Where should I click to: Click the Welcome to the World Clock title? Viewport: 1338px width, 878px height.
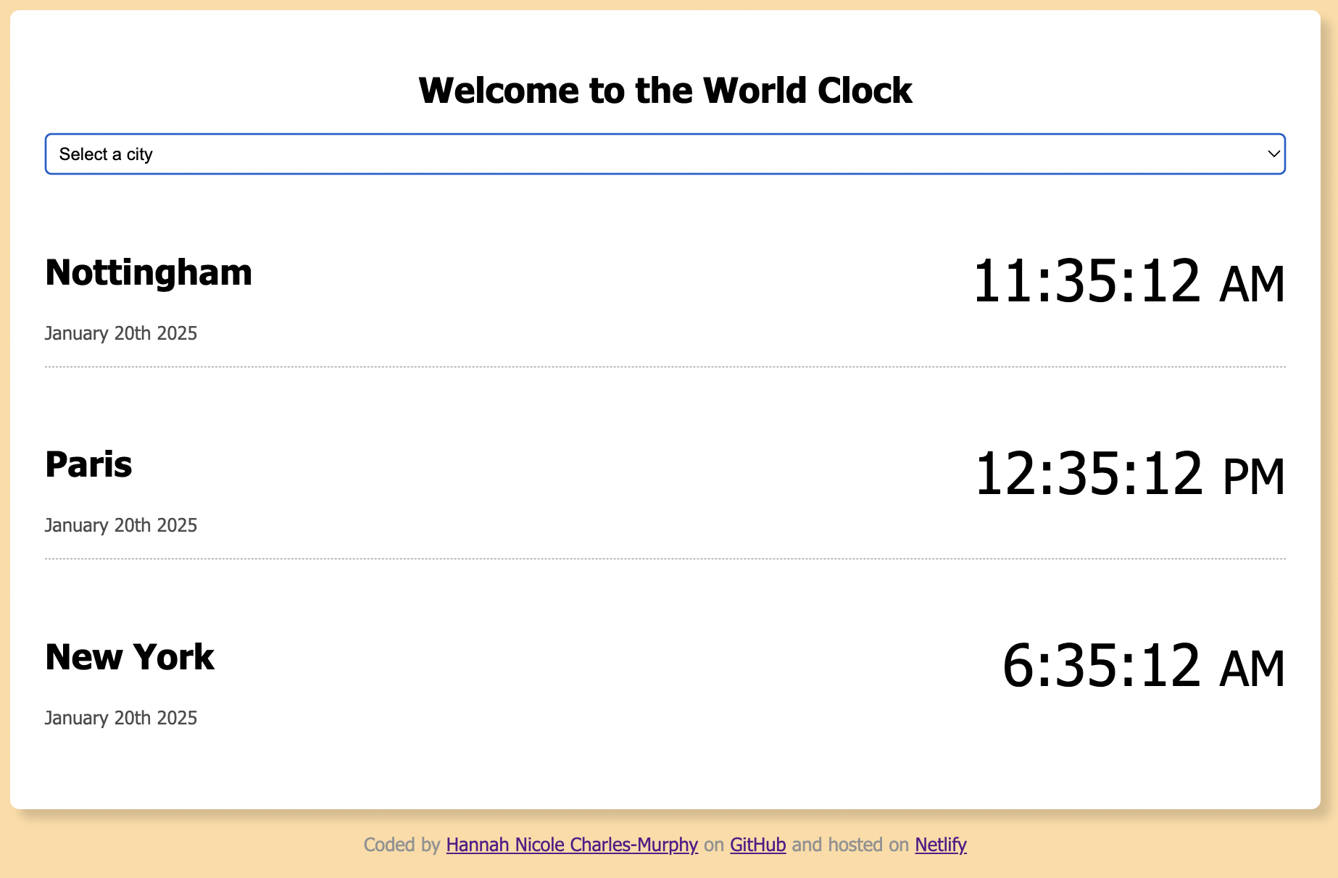(665, 89)
